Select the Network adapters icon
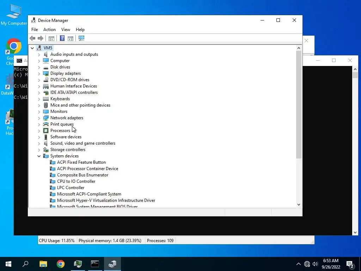The width and height of the screenshot is (361, 271). click(46, 118)
